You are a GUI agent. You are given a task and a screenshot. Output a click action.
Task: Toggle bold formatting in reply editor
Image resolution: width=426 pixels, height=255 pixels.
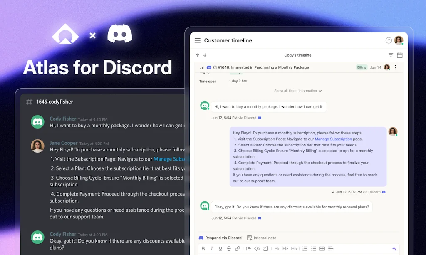click(x=203, y=249)
